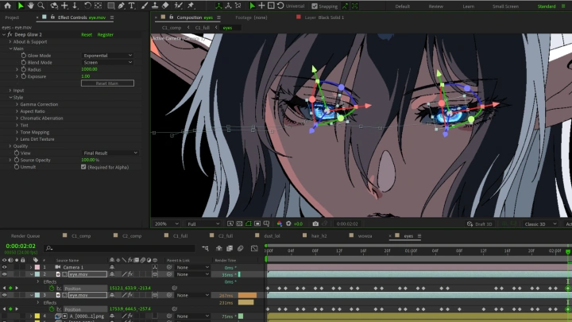The width and height of the screenshot is (572, 322).
Task: Toggle Unmult Required for Alpha checkbox
Action: point(83,167)
